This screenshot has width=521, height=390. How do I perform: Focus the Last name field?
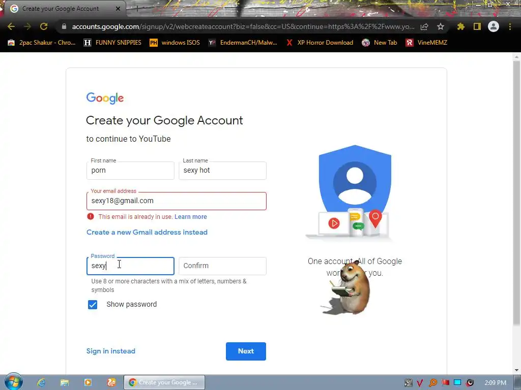click(x=222, y=171)
